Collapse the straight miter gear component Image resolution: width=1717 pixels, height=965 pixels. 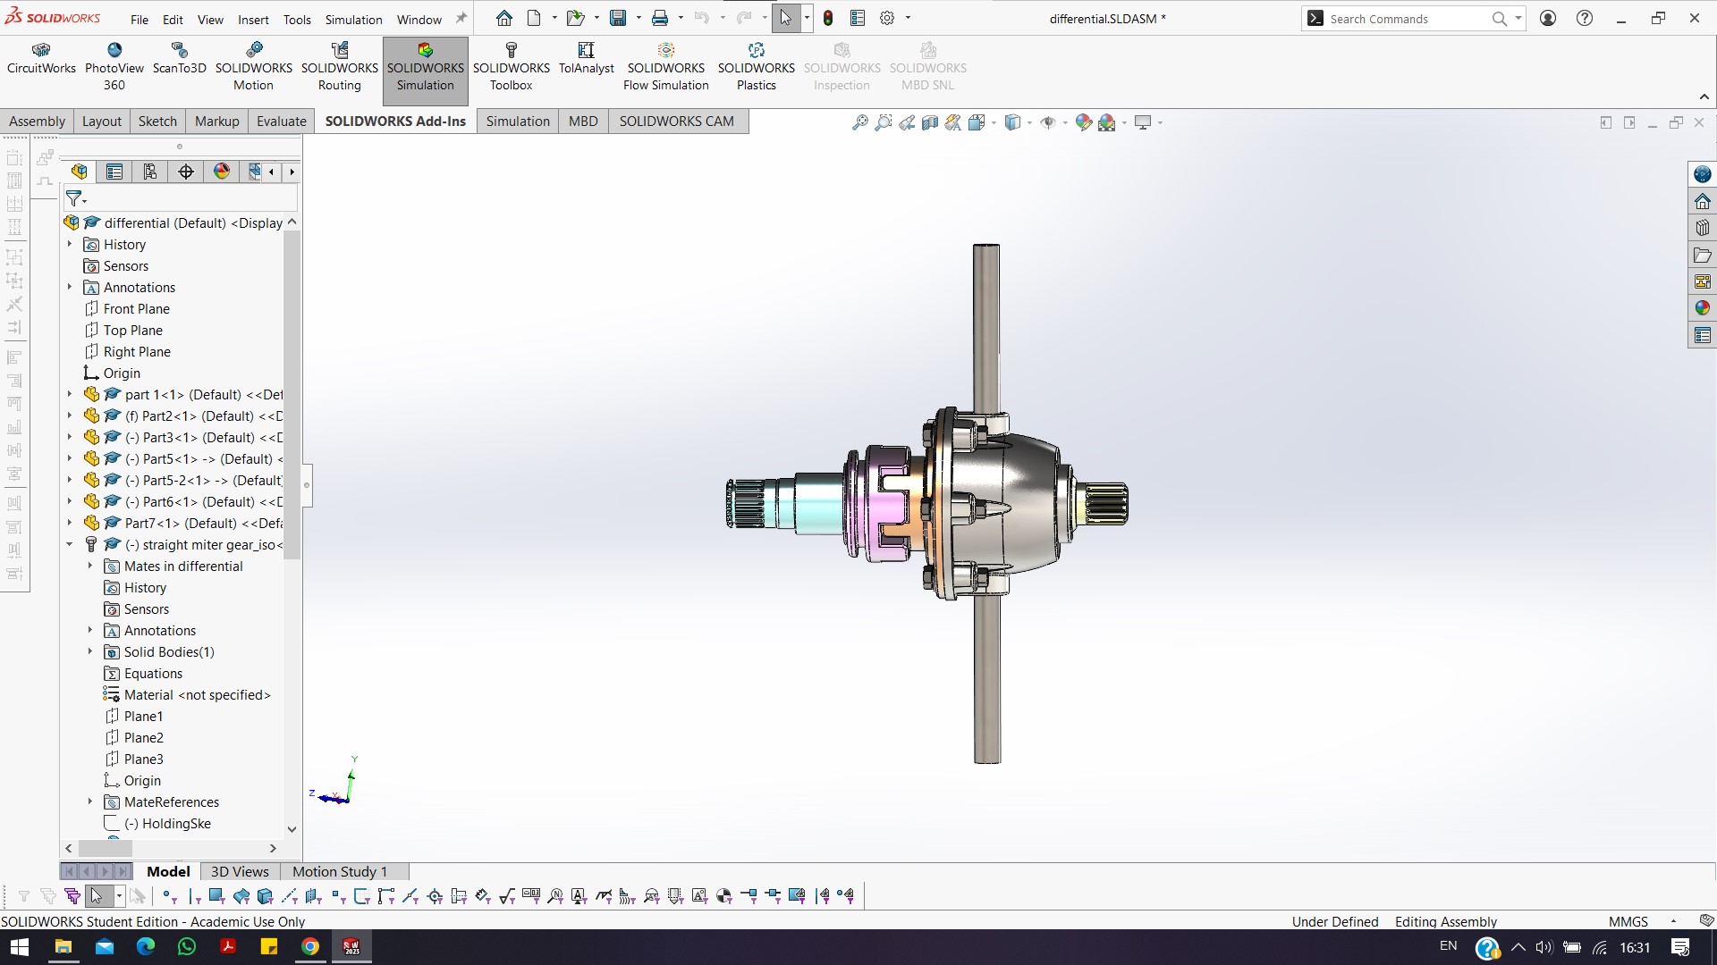70,544
